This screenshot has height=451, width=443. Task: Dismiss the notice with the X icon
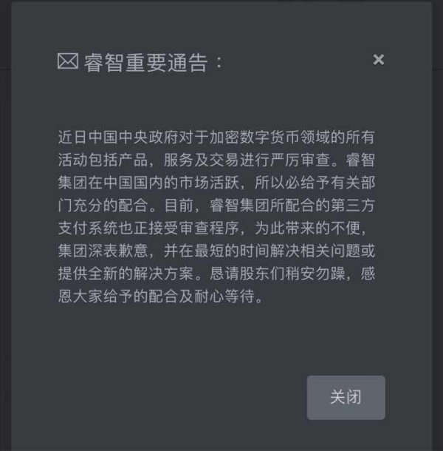click(378, 60)
